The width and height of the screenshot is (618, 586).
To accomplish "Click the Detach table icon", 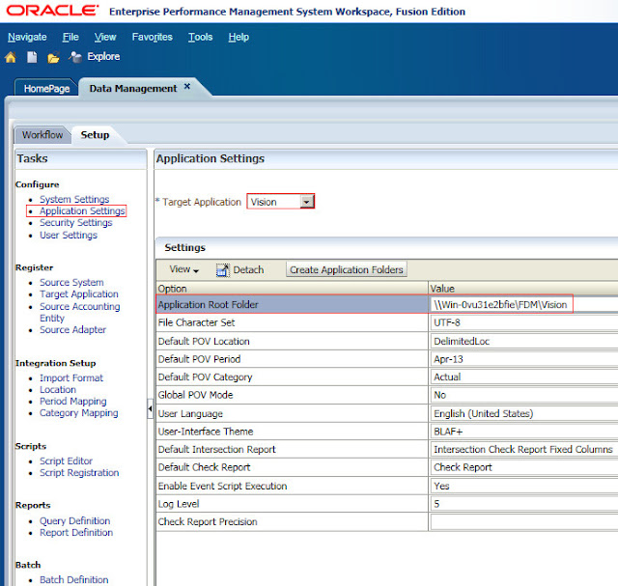I will (x=223, y=270).
